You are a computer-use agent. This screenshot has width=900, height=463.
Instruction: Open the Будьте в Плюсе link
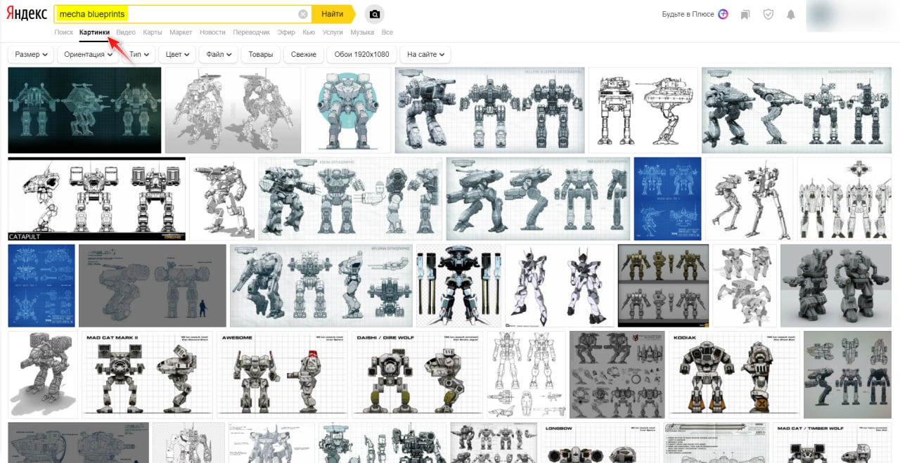pyautogui.click(x=688, y=14)
